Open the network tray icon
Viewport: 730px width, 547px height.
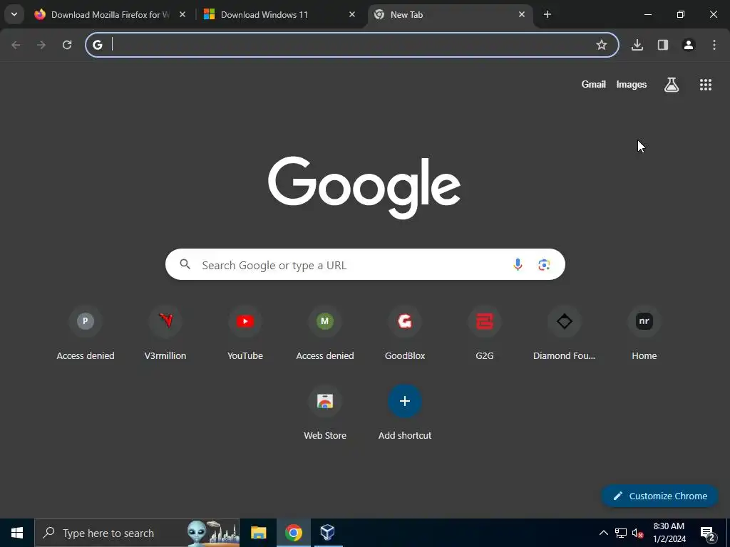point(621,533)
